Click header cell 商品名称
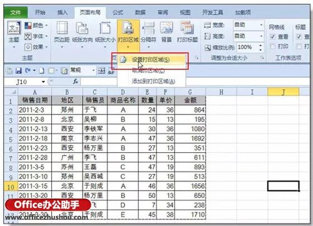The width and height of the screenshot is (313, 226). (123, 100)
